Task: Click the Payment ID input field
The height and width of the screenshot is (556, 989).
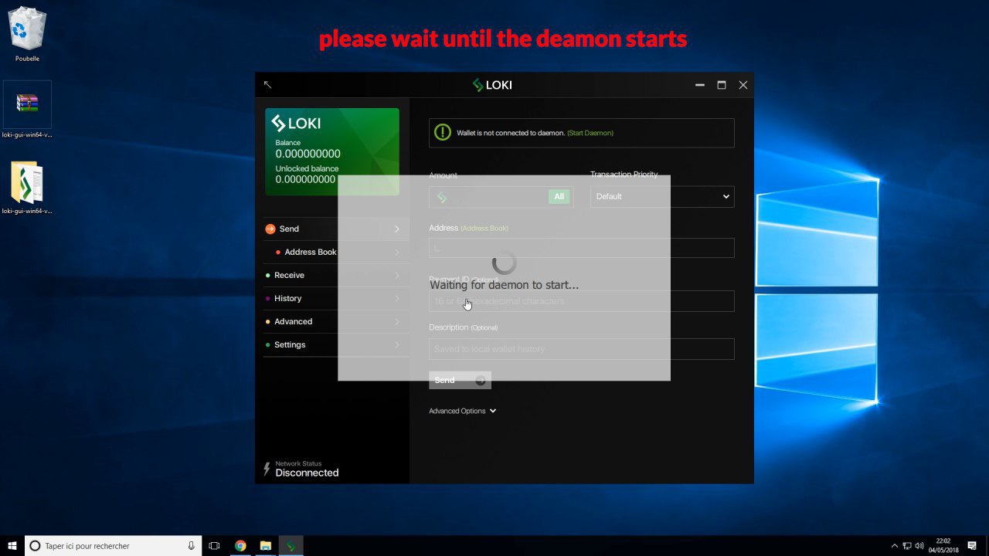Action: [581, 301]
